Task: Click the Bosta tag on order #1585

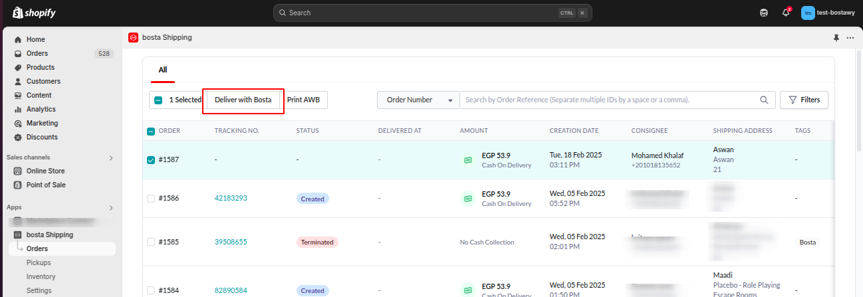Action: (x=808, y=243)
